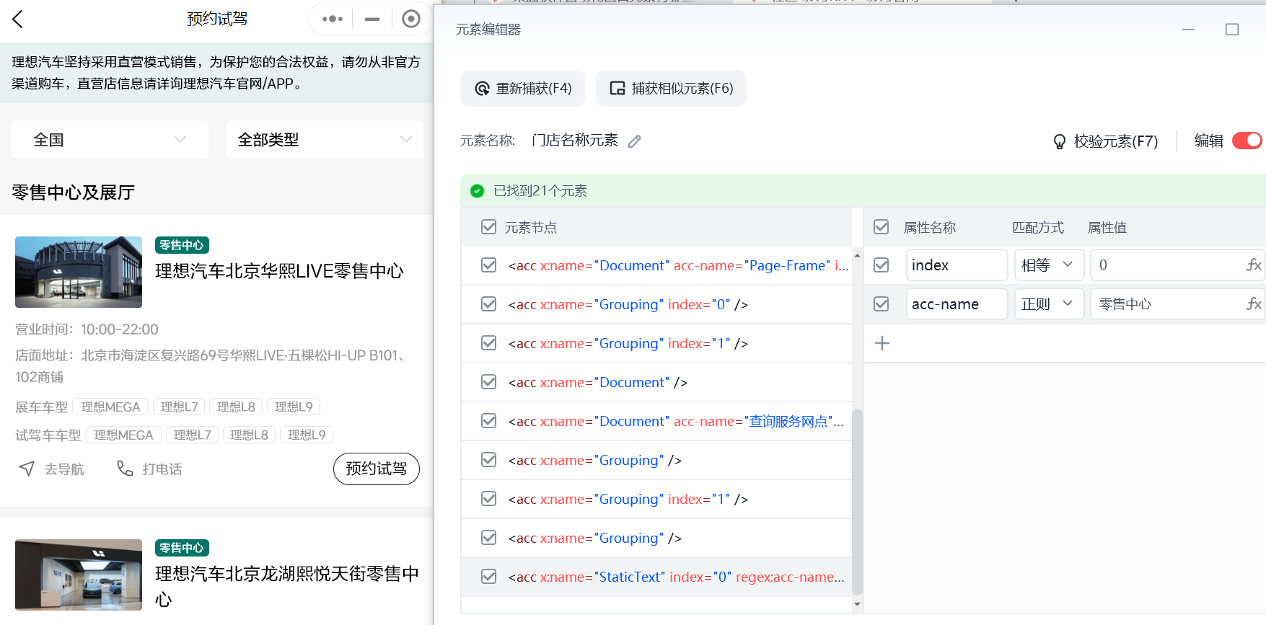This screenshot has width=1266, height=625.
Task: Click the 去导航 navigation arrow icon
Action: 27,469
